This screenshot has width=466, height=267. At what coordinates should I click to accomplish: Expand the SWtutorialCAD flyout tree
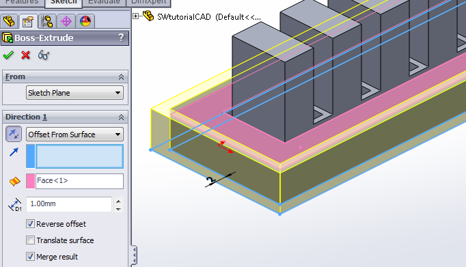click(x=135, y=16)
